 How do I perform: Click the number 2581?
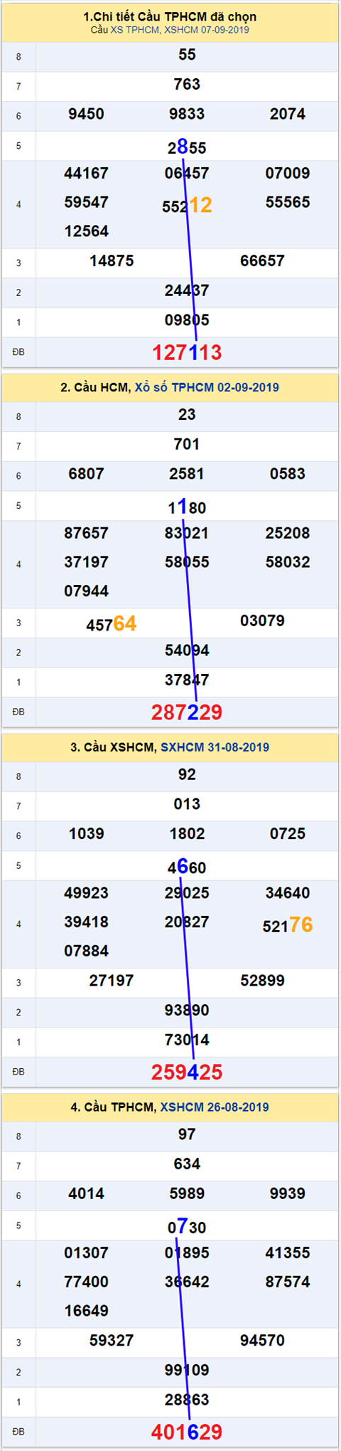coord(187,474)
